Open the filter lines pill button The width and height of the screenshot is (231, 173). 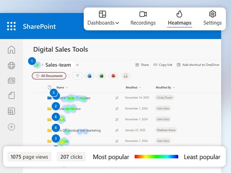(77, 76)
